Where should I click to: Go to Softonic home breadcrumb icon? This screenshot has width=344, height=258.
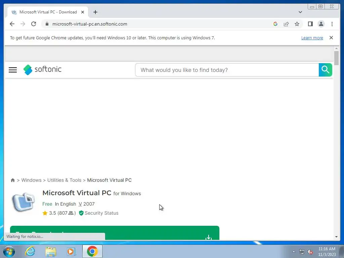(13, 180)
